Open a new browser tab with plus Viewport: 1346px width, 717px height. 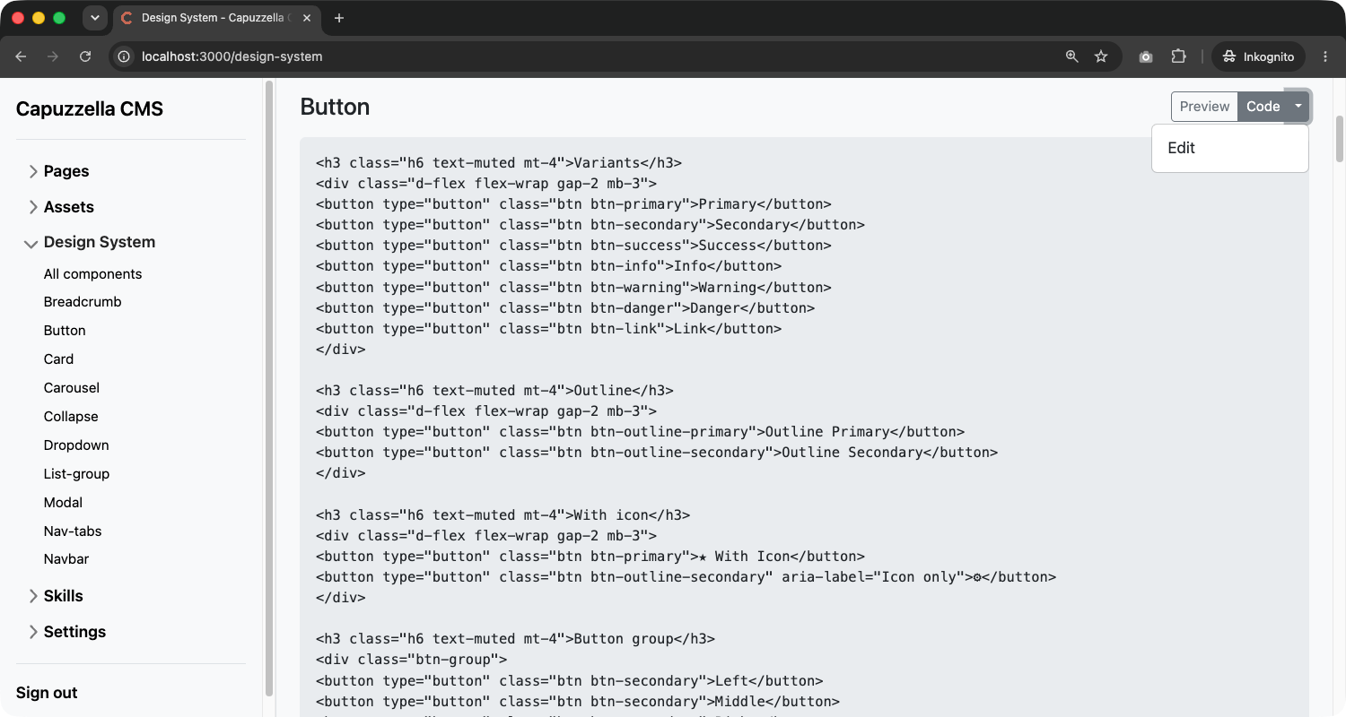(338, 18)
